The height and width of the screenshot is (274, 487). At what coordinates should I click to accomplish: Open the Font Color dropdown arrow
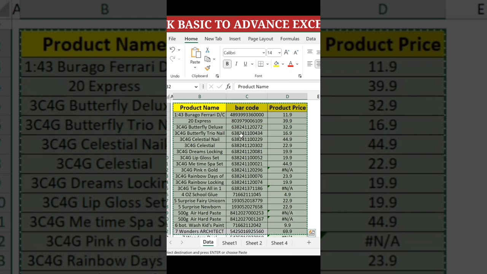(297, 64)
